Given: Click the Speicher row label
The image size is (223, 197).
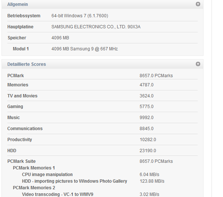Looking at the screenshot, I should point(17,38).
